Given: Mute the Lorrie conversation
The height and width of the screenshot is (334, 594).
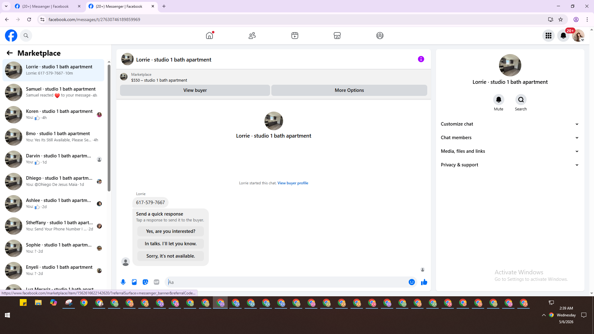Looking at the screenshot, I should click(x=499, y=100).
